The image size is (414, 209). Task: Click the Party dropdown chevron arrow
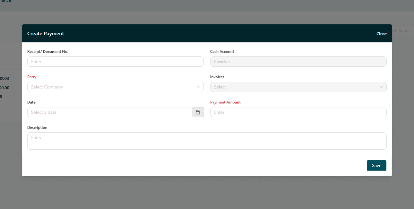coord(198,87)
